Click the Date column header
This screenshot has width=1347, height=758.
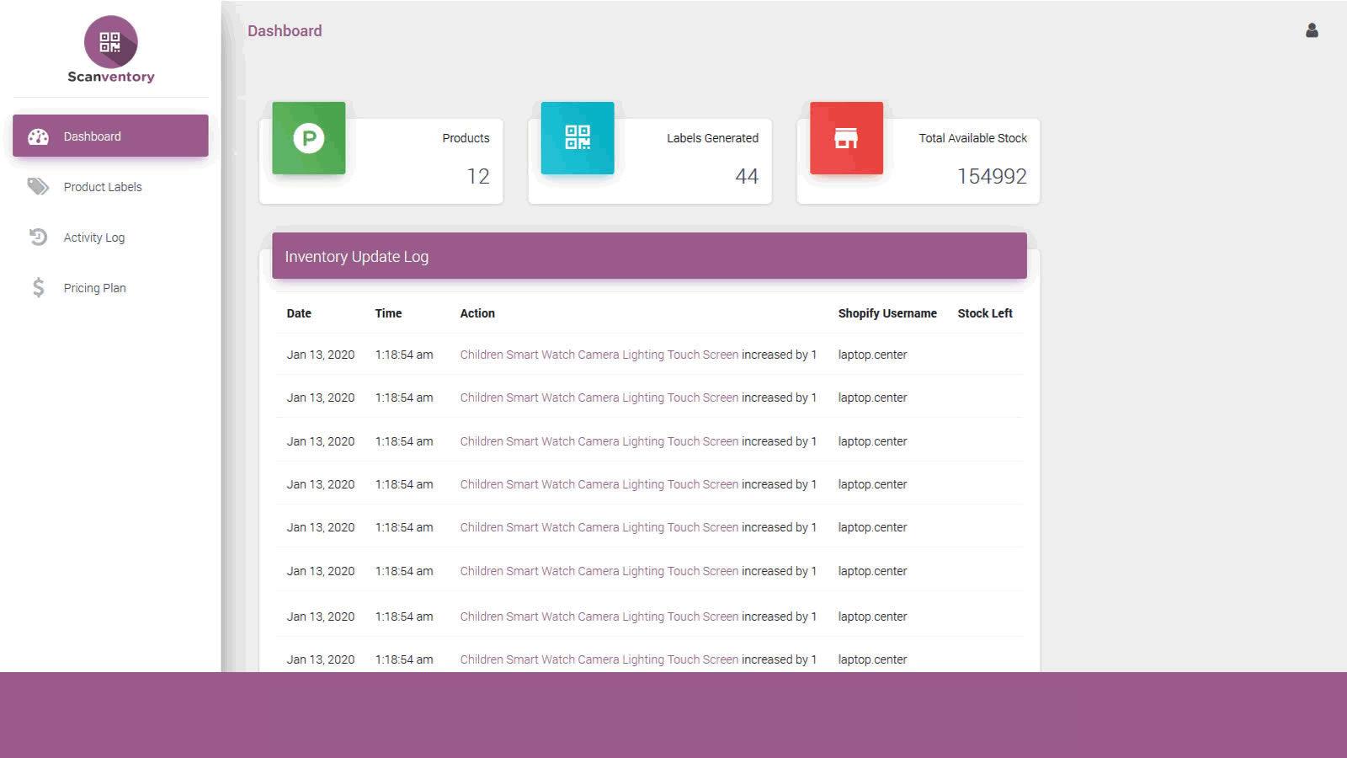tap(299, 313)
